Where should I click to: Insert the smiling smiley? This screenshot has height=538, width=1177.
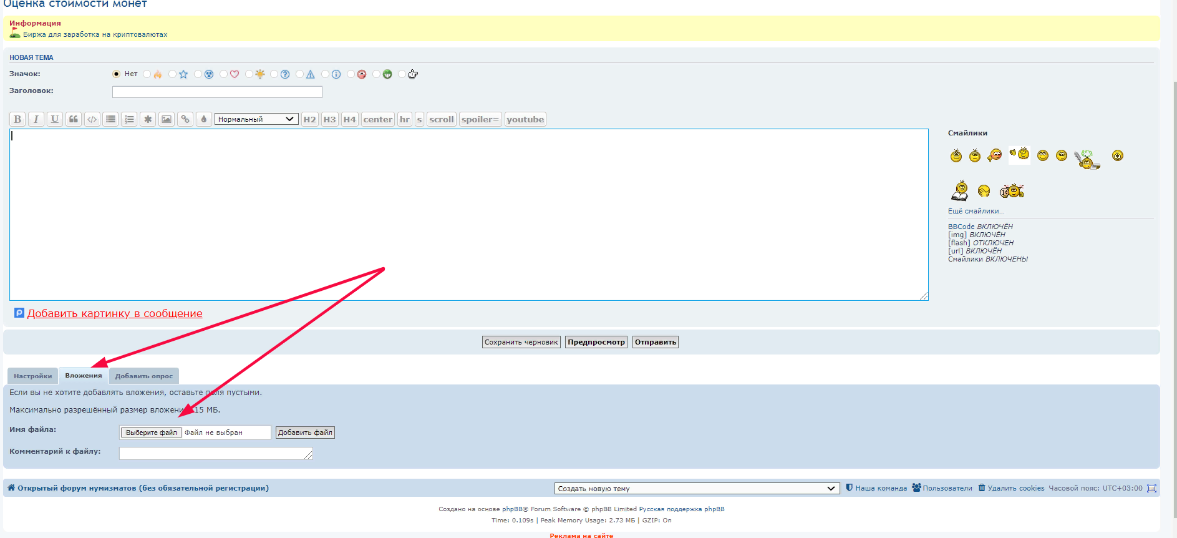tap(956, 155)
